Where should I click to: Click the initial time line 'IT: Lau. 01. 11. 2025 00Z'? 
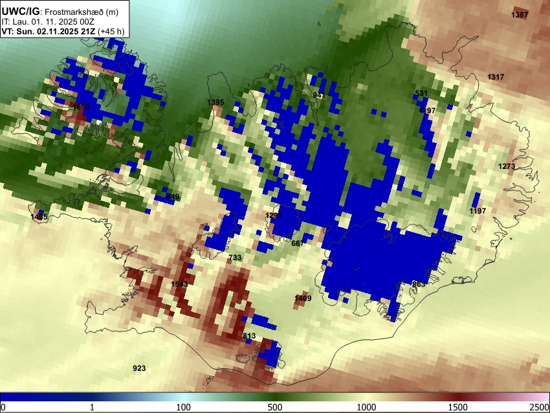coord(48,22)
